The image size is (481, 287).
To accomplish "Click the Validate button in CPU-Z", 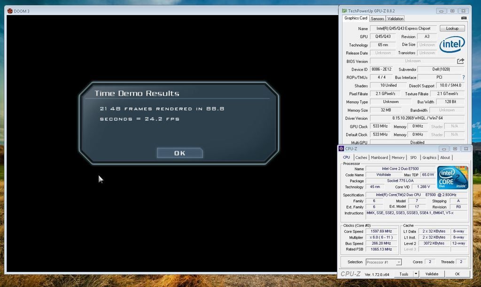I will (432, 274).
